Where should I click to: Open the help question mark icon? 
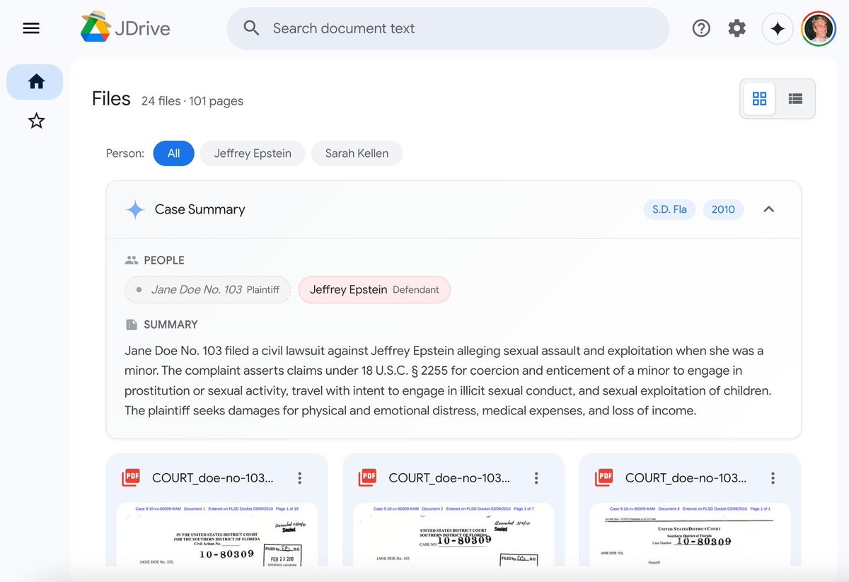[x=701, y=28]
